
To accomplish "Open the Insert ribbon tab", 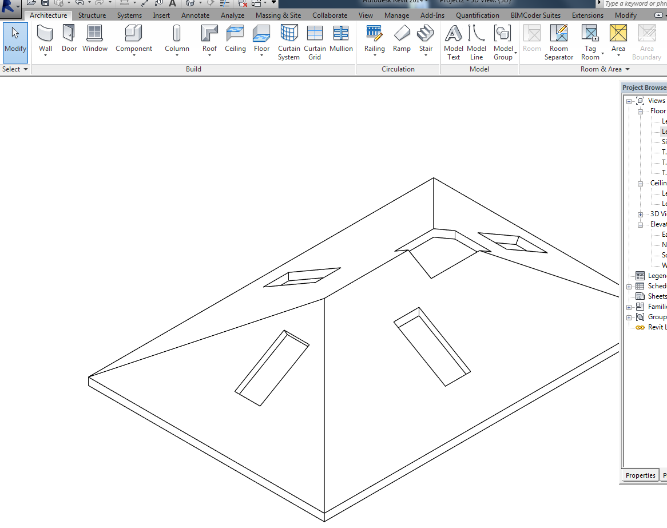I will [x=161, y=15].
